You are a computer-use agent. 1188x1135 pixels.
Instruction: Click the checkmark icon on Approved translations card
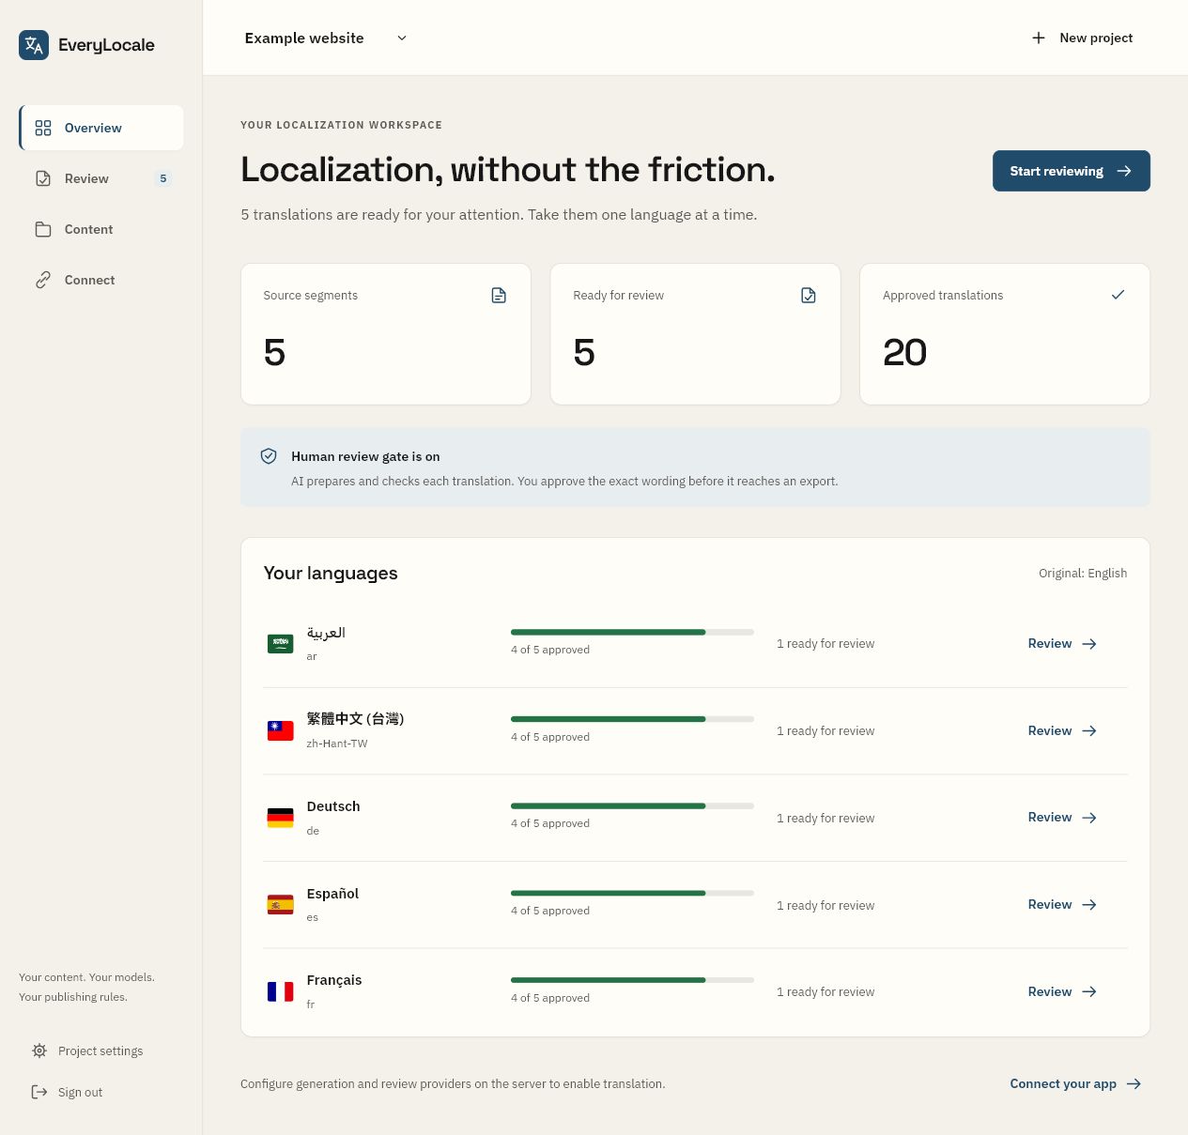[1118, 295]
